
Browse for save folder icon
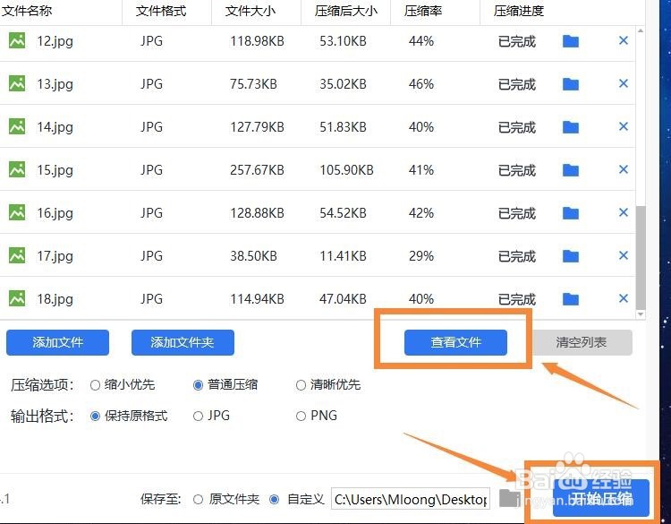click(509, 499)
